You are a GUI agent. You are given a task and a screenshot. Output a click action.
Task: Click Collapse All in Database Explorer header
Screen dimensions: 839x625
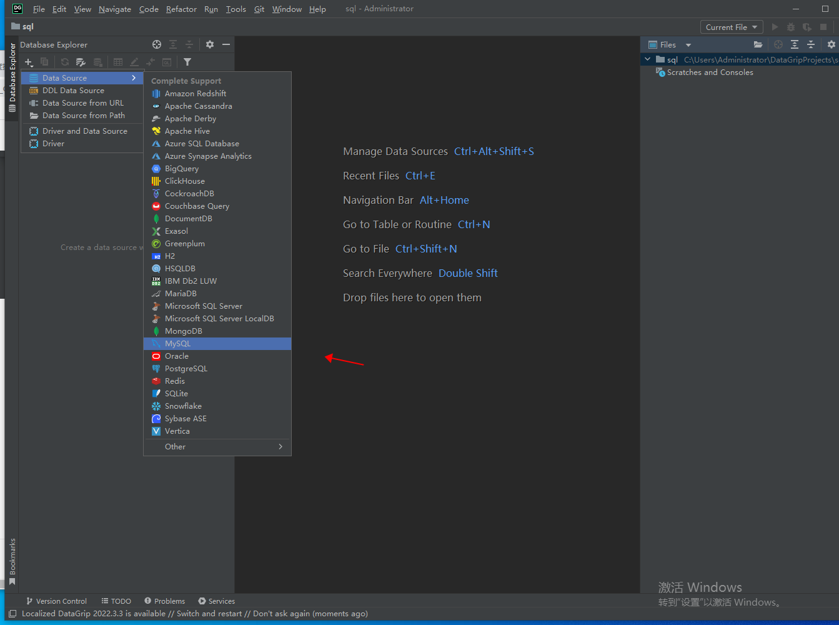[x=189, y=44]
